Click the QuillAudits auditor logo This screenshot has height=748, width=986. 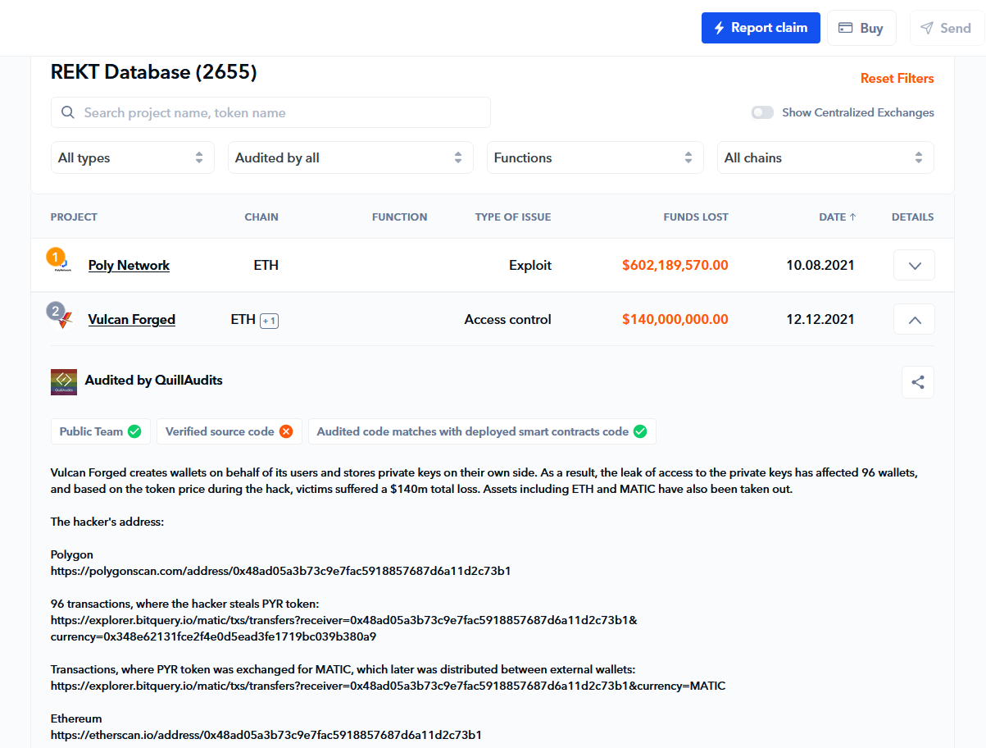click(x=64, y=381)
